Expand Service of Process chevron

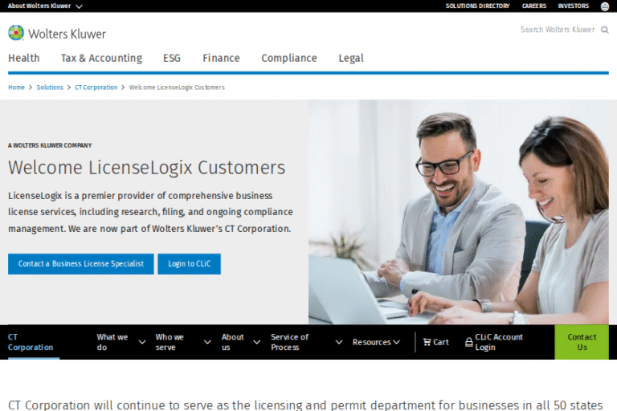[339, 342]
